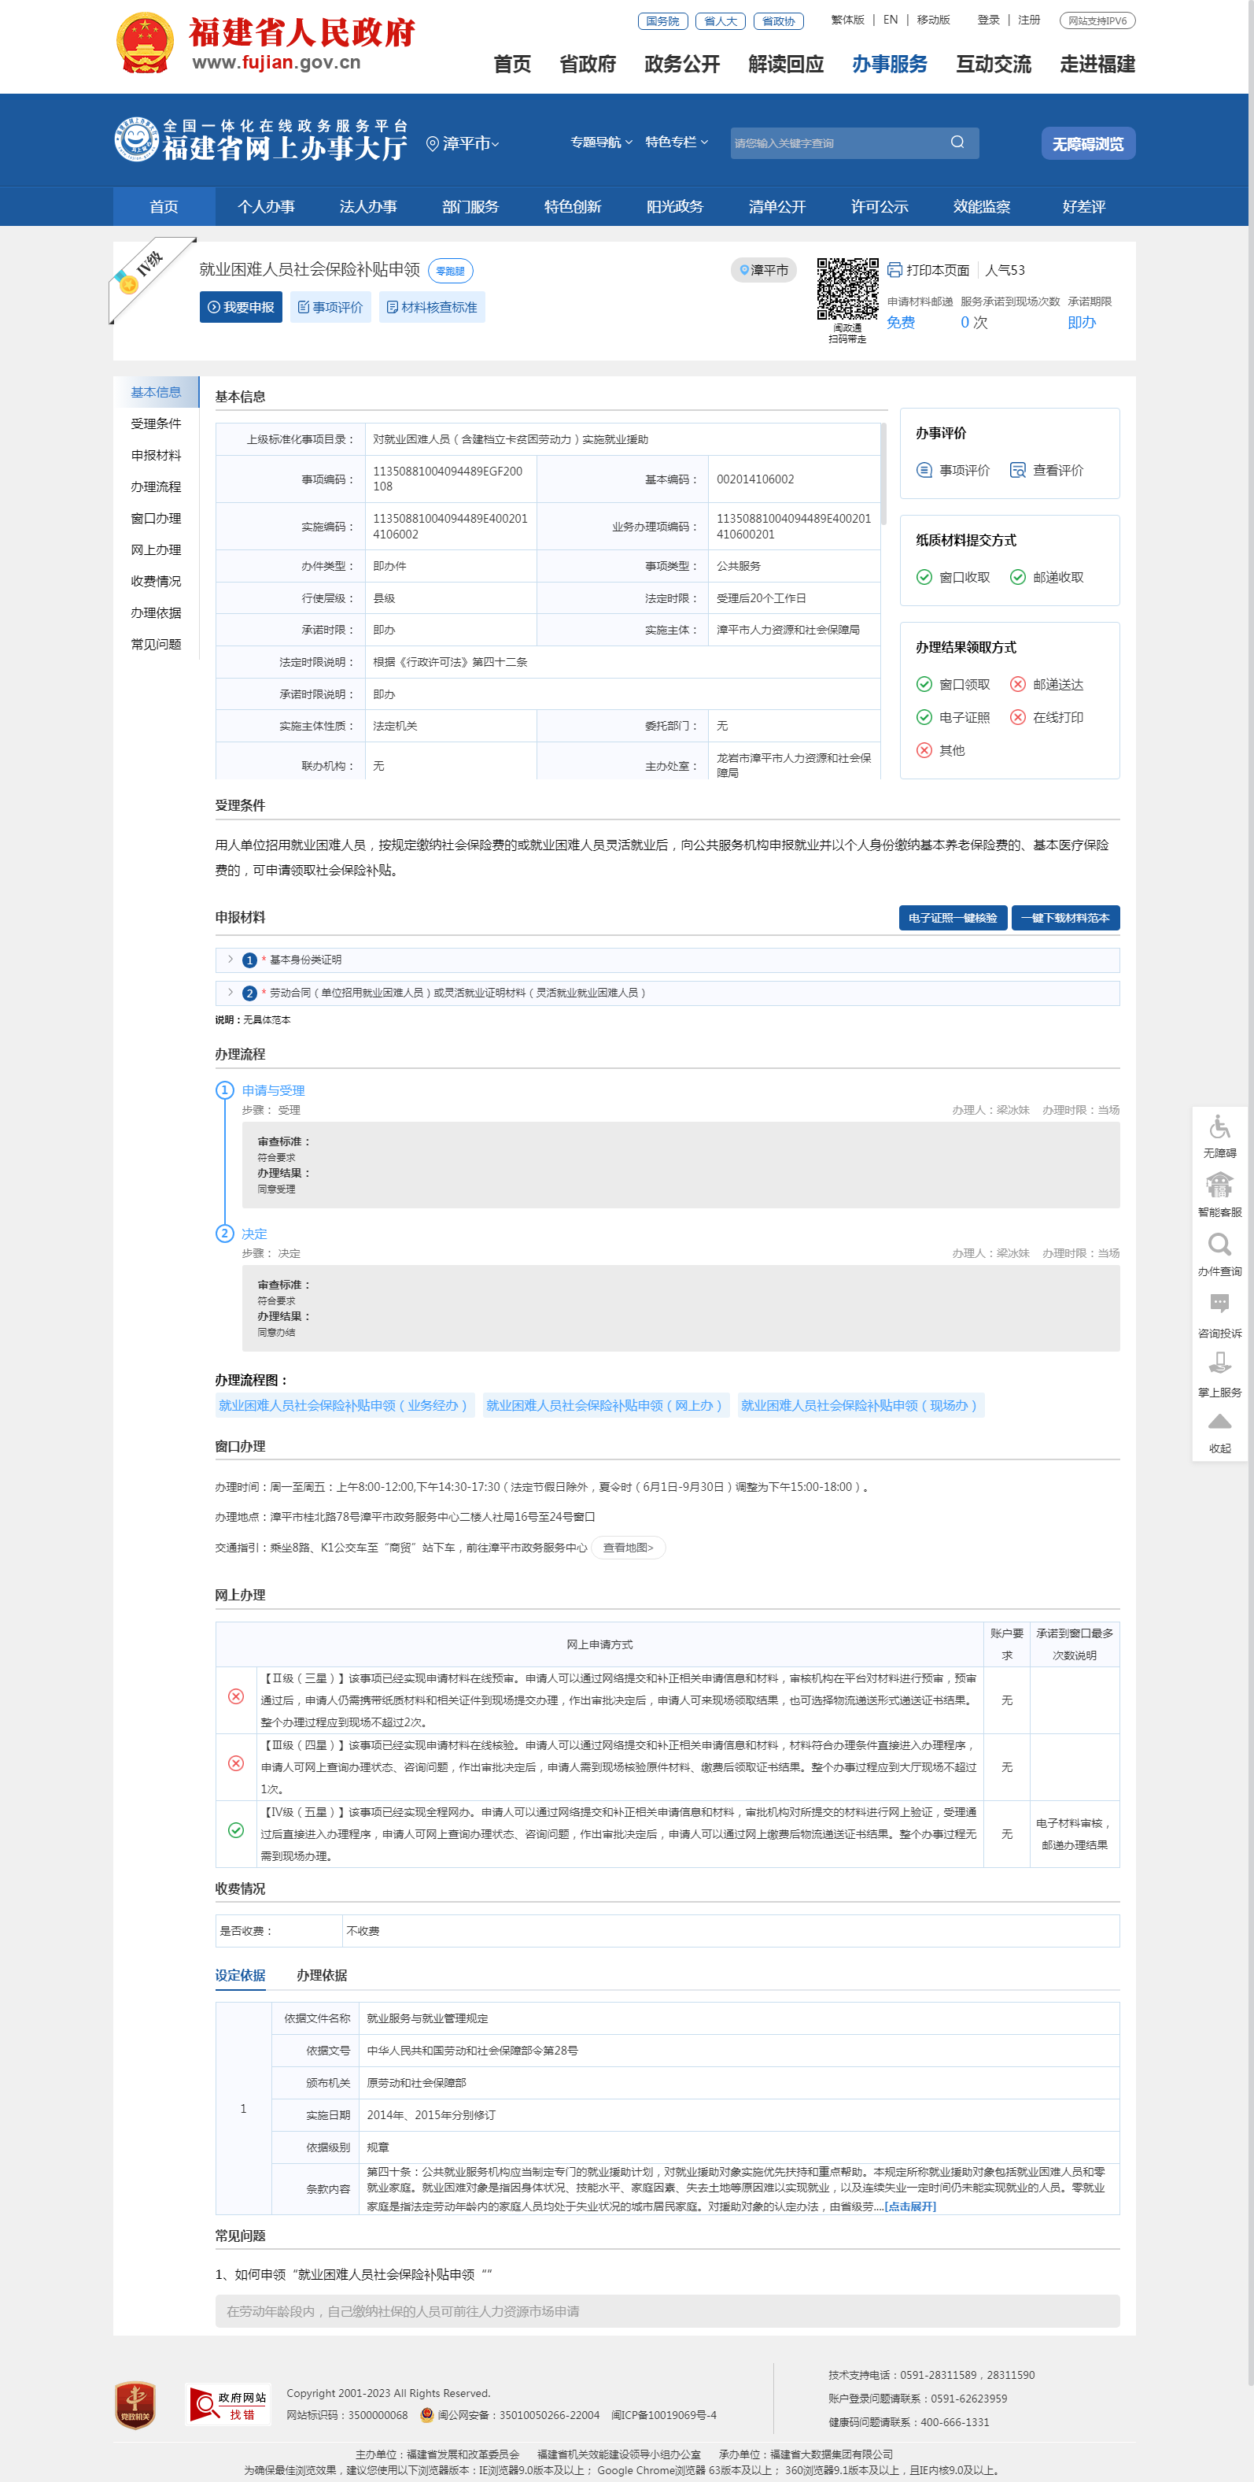Open flowchart link 网上办 version
Screen dimensions: 1254x2482
click(x=604, y=1406)
